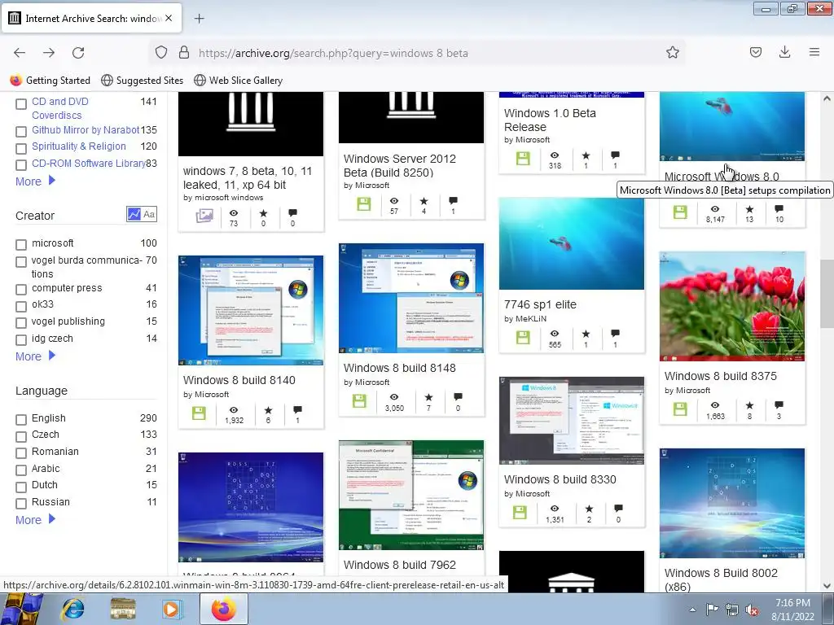Click the vertical scrollbar thumb
834x625 pixels.
click(827, 295)
